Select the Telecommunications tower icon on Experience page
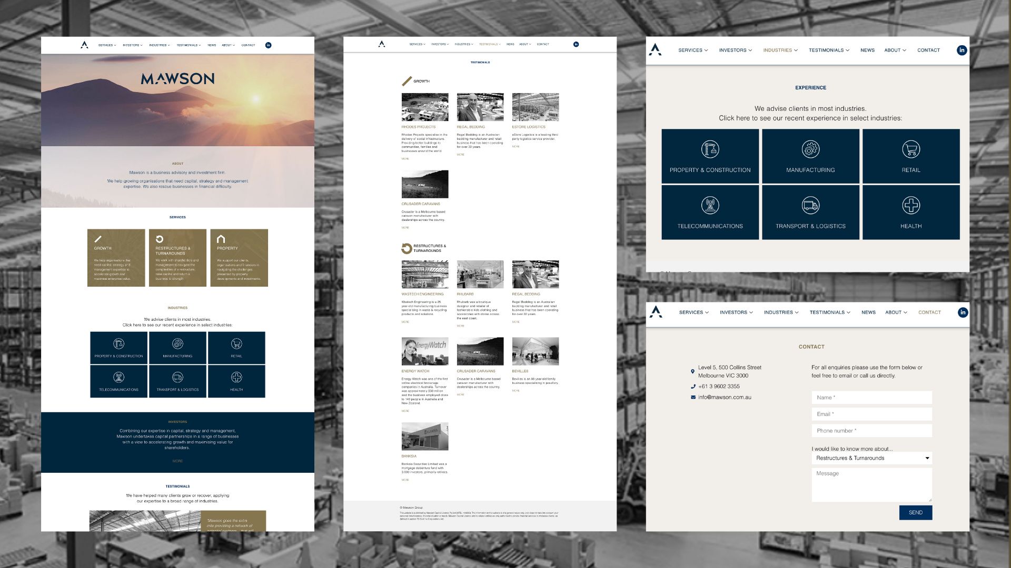The height and width of the screenshot is (568, 1011). tap(710, 205)
